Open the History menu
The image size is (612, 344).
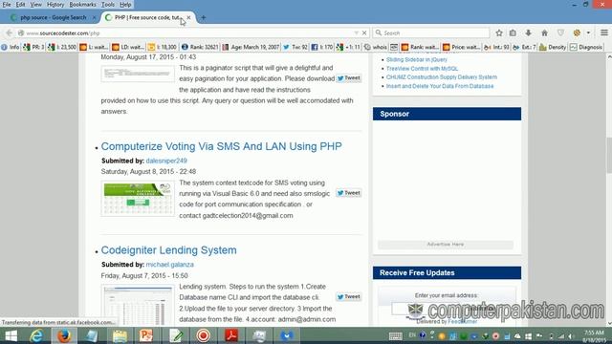55,5
